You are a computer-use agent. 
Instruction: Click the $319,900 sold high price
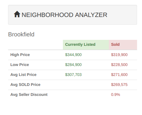pyautogui.click(x=119, y=55)
